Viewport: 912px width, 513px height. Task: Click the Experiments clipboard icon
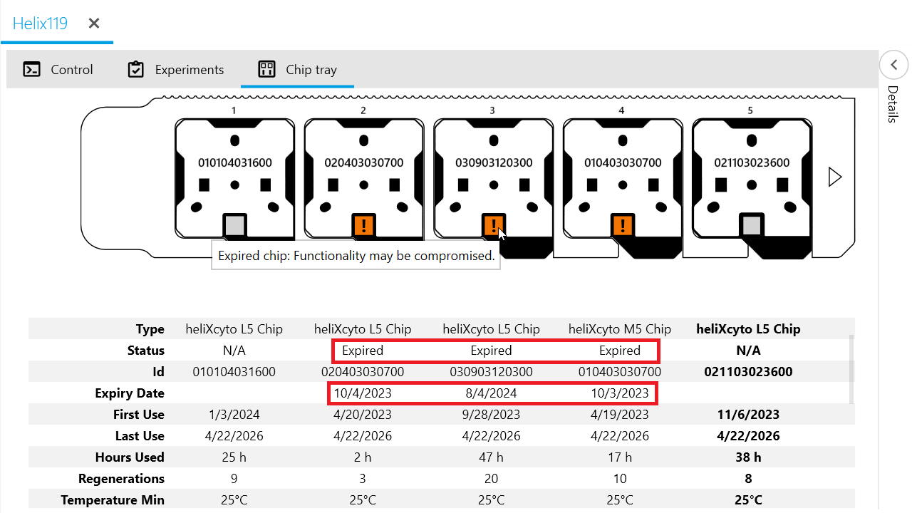[135, 69]
